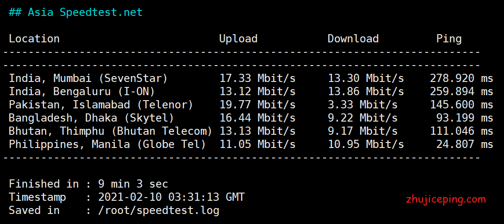The height and width of the screenshot is (224, 504).
Task: Click the 278.920 ms ping value
Action: (x=462, y=78)
